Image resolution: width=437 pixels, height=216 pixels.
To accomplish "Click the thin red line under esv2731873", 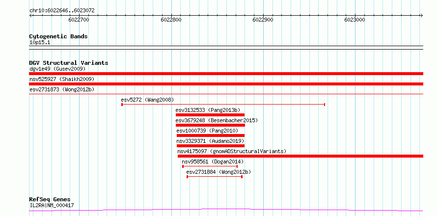I will tap(226, 94).
